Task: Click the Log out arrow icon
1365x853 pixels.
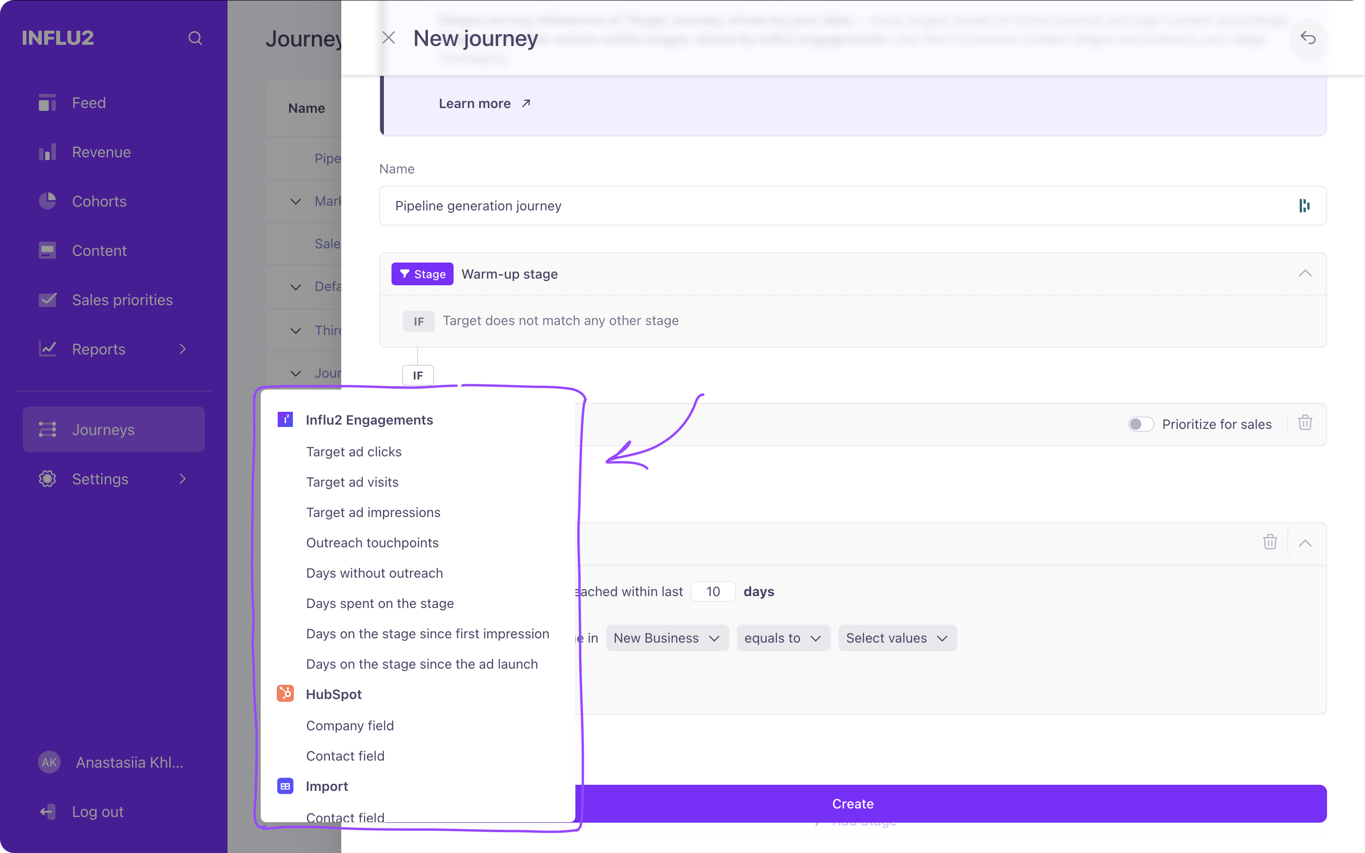Action: pyautogui.click(x=47, y=811)
